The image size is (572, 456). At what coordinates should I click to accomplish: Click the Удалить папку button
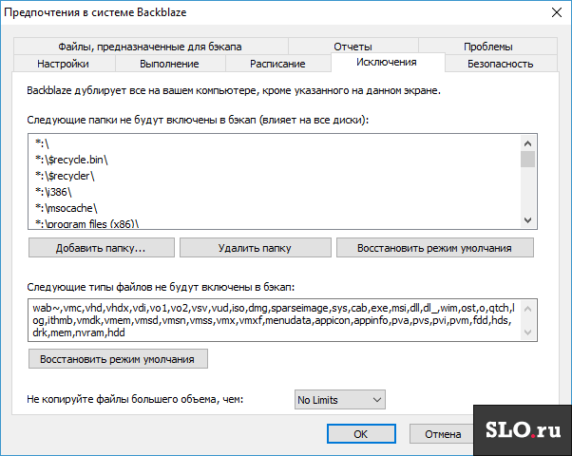255,248
